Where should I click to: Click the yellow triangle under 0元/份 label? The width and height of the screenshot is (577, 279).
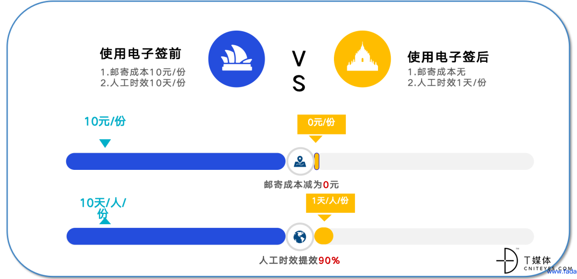tap(315, 139)
